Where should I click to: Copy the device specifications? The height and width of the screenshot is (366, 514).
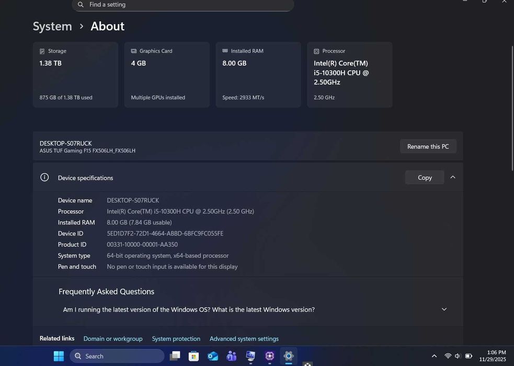pyautogui.click(x=425, y=177)
